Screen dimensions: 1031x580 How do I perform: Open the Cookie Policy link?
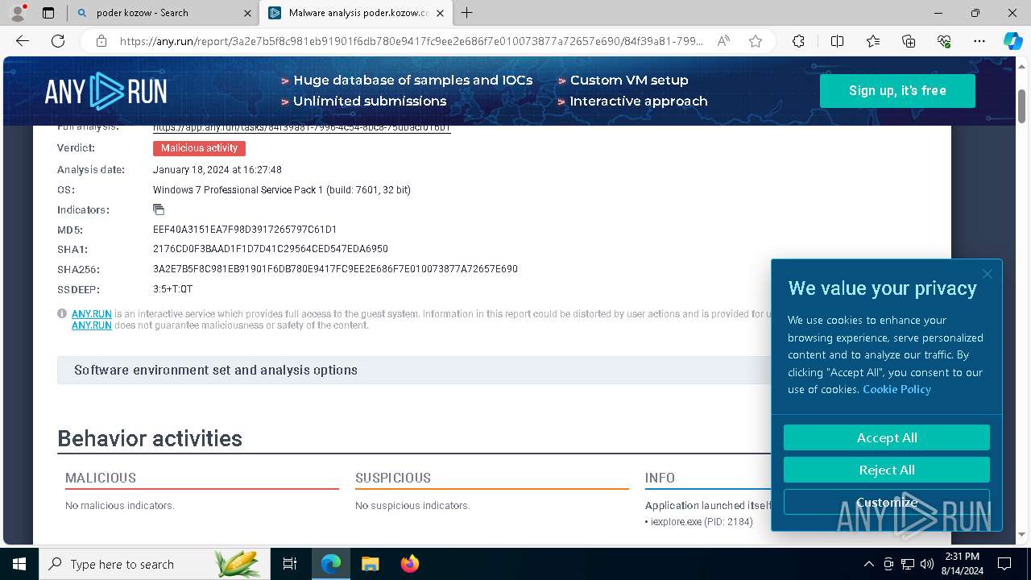(896, 389)
